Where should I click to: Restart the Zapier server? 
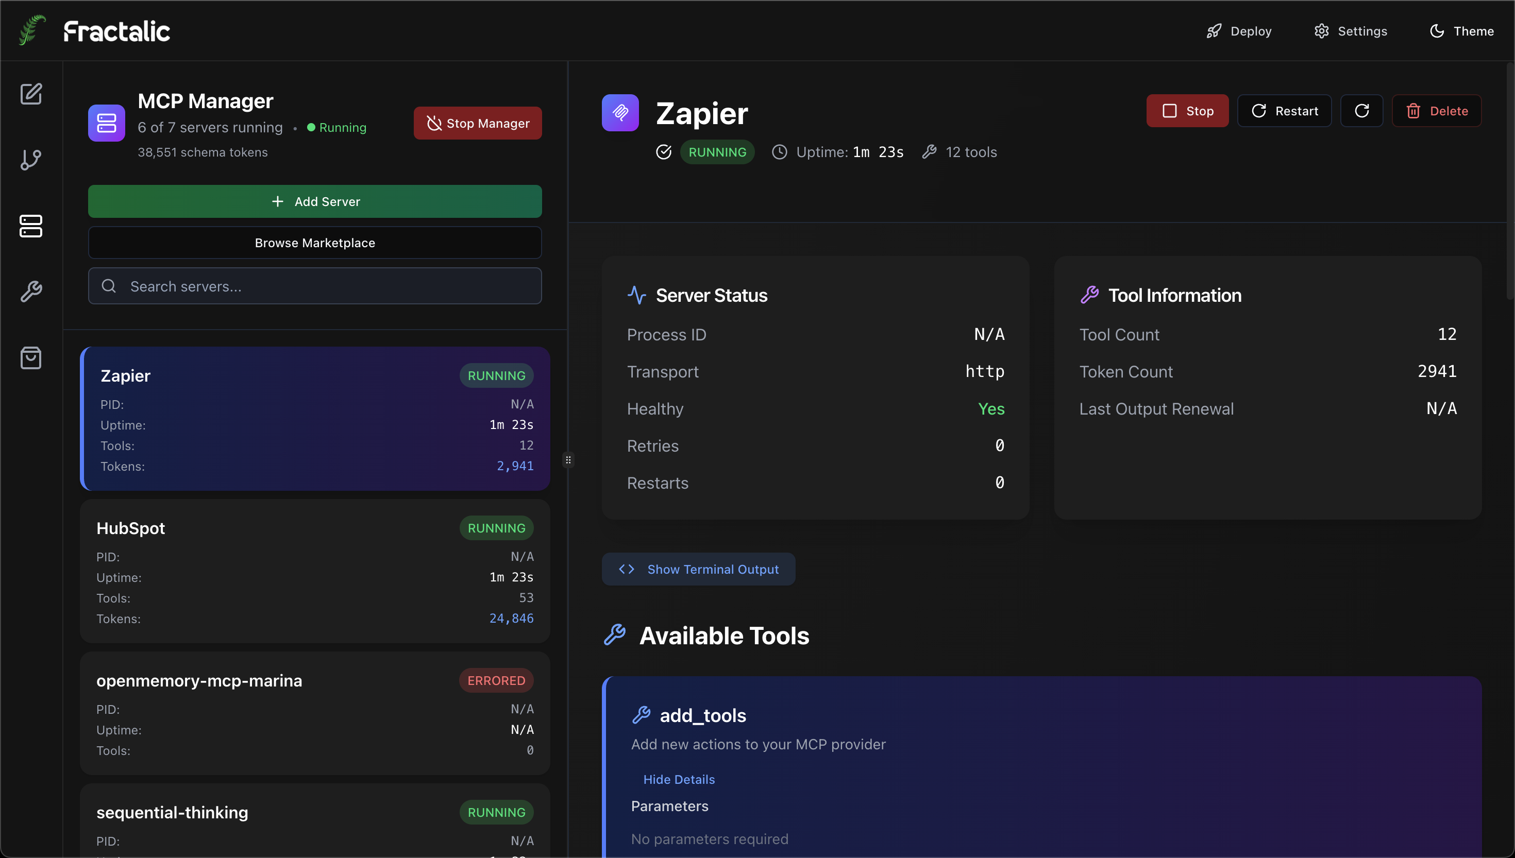click(x=1285, y=111)
